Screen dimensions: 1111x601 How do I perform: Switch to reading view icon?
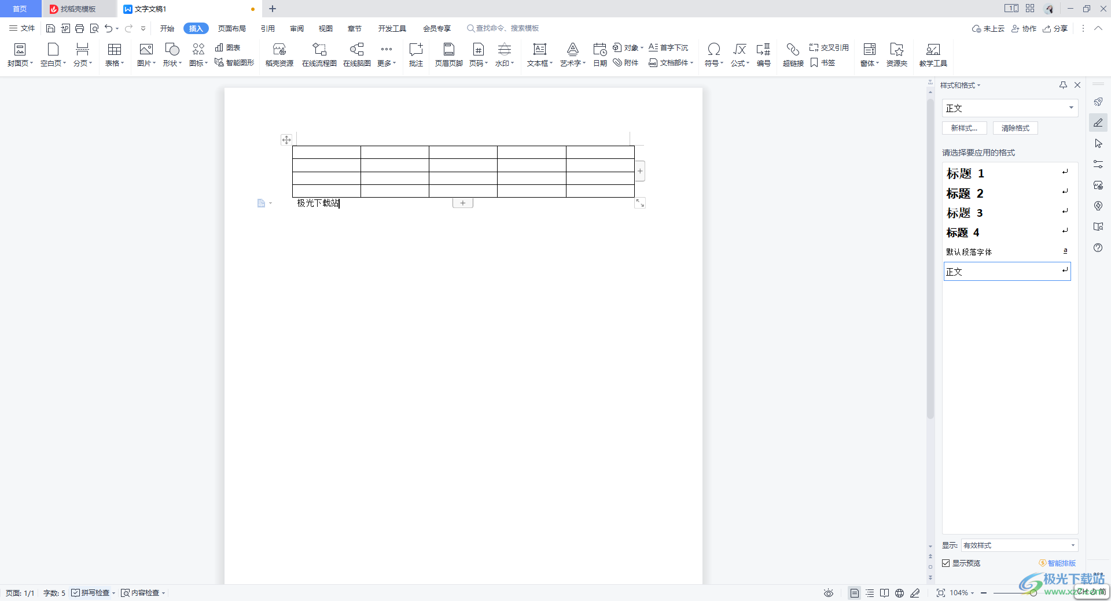(884, 593)
